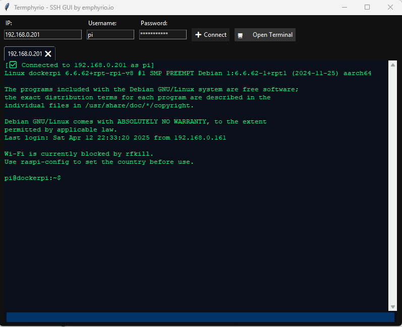Image resolution: width=402 pixels, height=327 pixels.
Task: Click 'ABSOLUTELY NO WARRANTY' line
Action: point(135,121)
